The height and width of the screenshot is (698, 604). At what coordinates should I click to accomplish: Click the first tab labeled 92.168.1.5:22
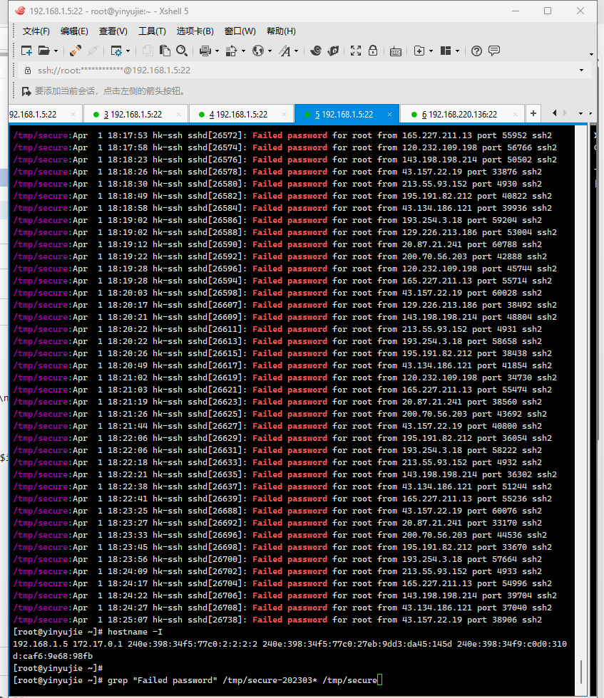pos(45,115)
